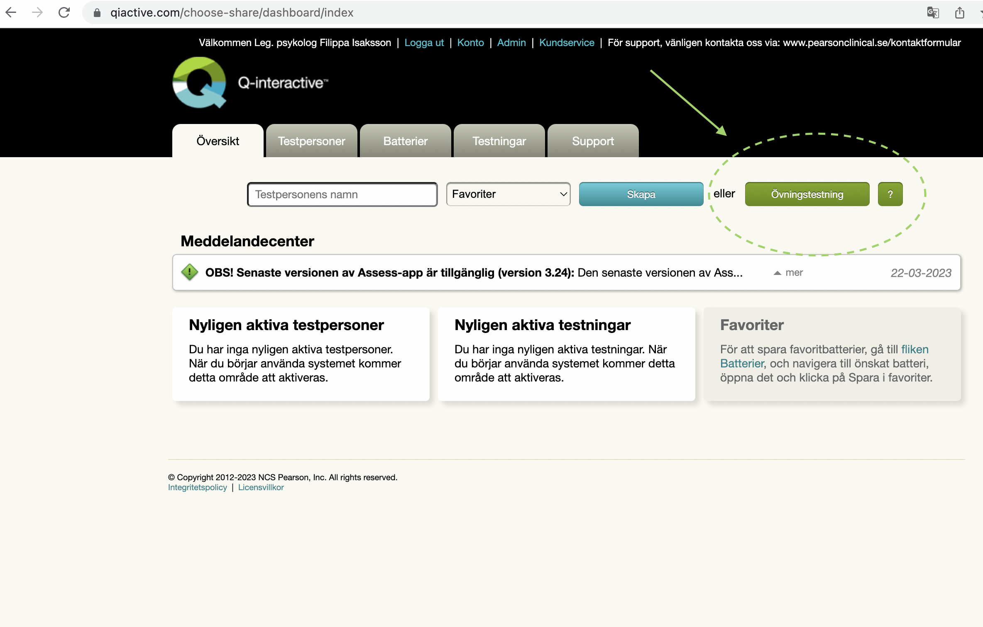
Task: Click the blue Skapa button
Action: click(x=641, y=194)
